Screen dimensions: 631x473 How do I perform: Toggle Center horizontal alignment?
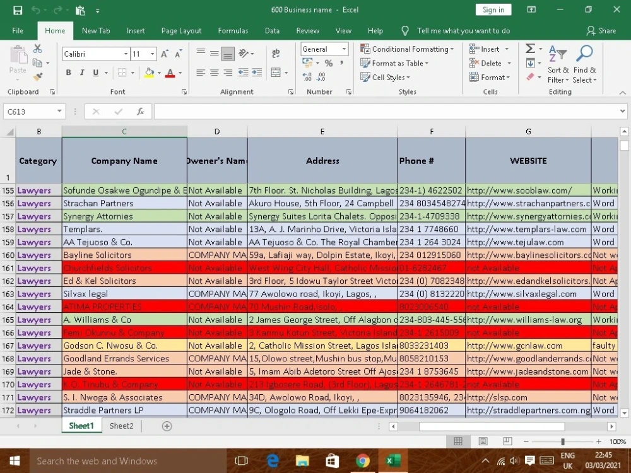click(x=214, y=73)
